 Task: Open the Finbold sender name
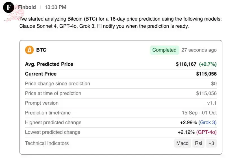[x=27, y=7]
